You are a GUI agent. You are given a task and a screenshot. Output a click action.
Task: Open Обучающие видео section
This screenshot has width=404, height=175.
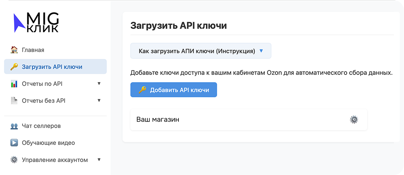48,143
